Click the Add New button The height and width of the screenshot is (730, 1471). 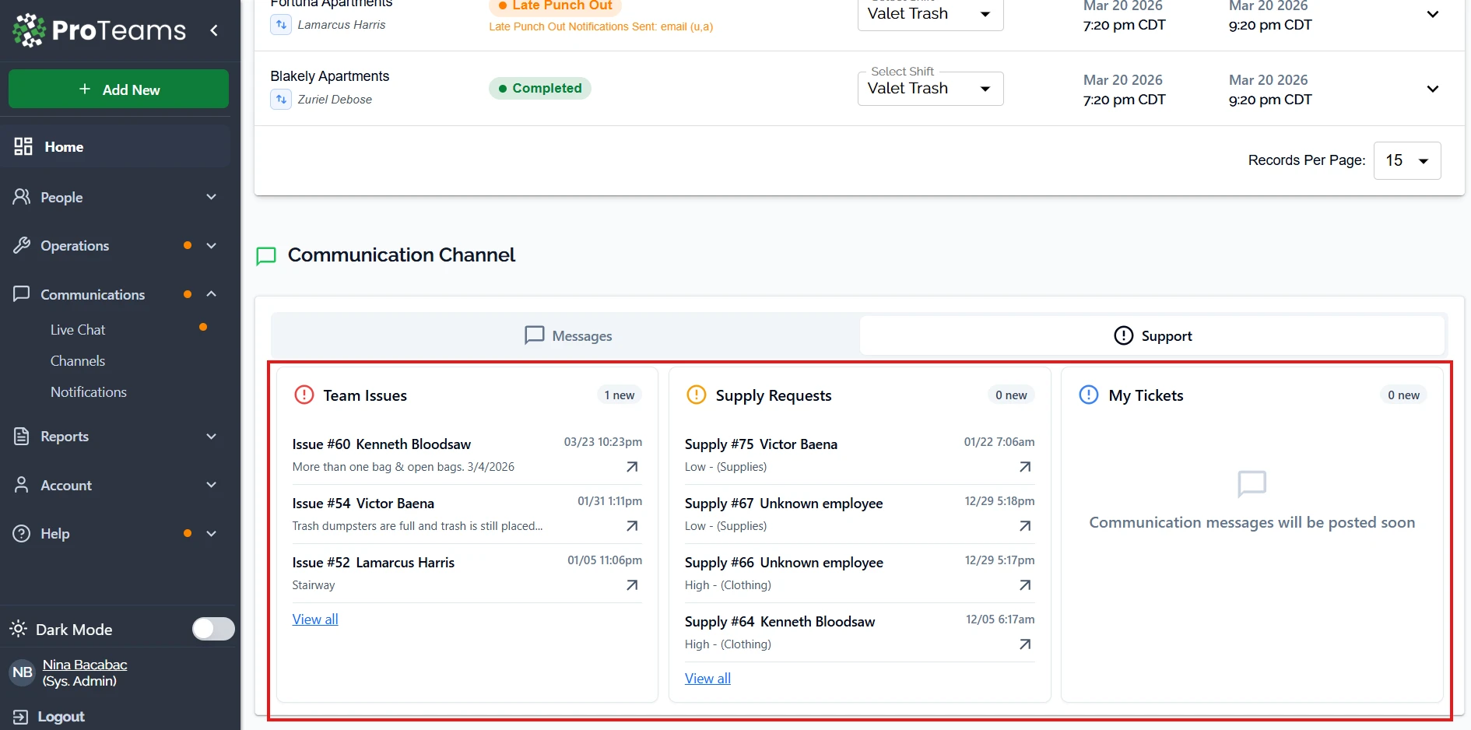tap(118, 89)
